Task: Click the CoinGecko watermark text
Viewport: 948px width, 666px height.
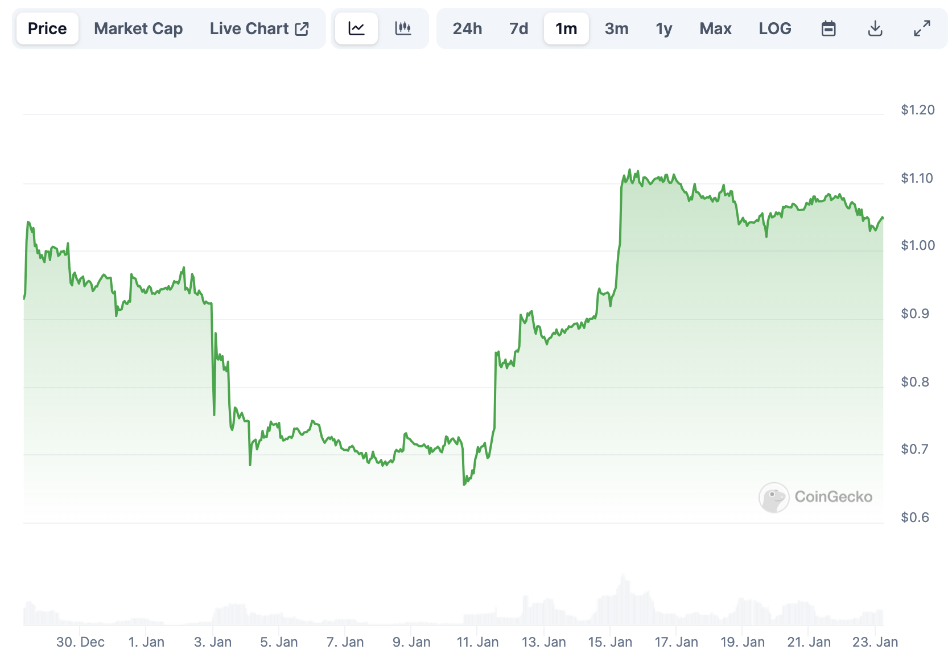Action: point(833,497)
